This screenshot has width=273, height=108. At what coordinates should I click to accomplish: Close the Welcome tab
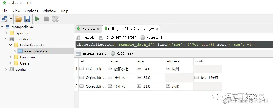(98, 29)
